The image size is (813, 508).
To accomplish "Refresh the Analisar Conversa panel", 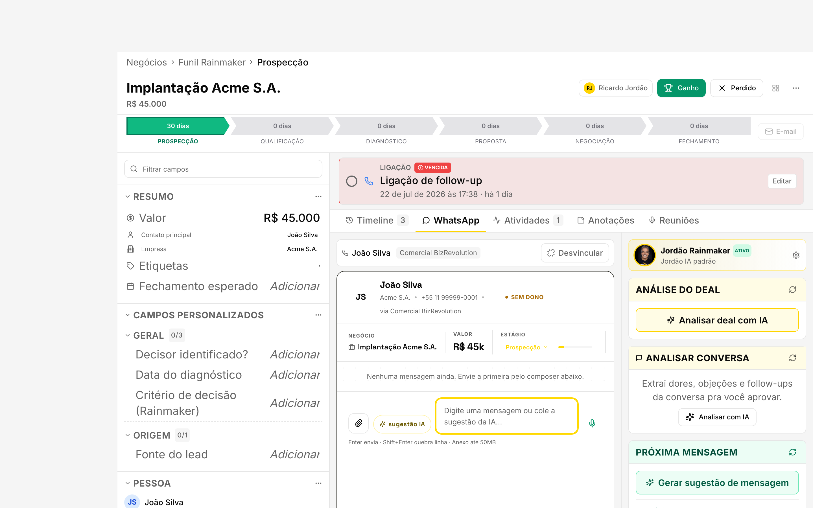I will (792, 358).
